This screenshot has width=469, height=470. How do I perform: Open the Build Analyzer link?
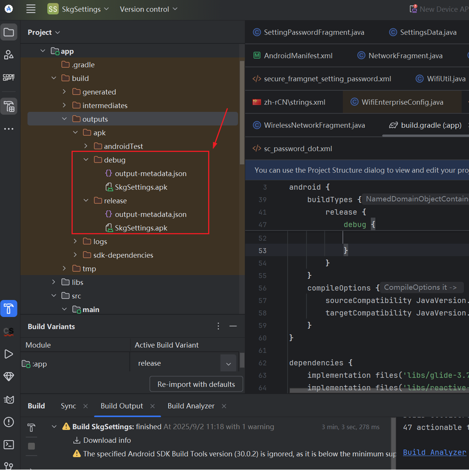(x=434, y=452)
